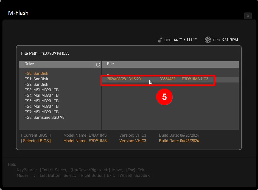Click the CPU fan speed icon
Viewport: 258px width, 190px height.
pos(208,40)
